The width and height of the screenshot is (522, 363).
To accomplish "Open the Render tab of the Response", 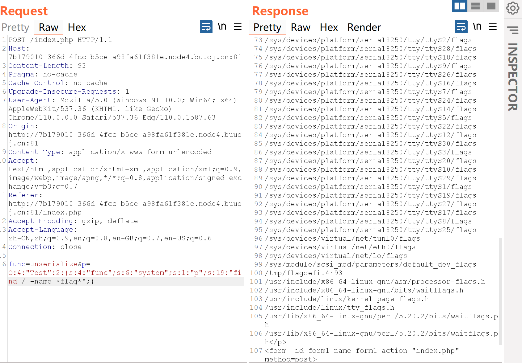I will tap(364, 27).
